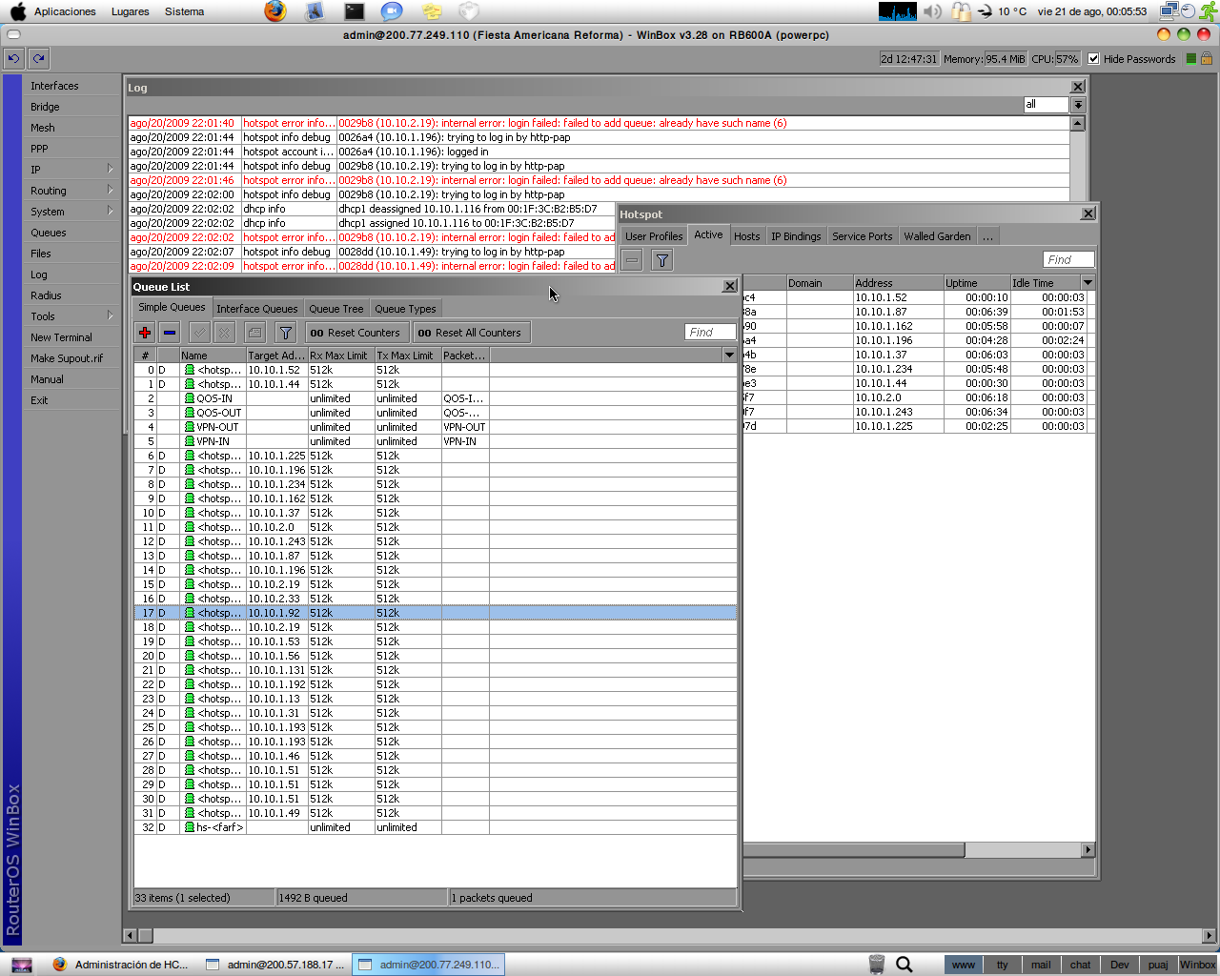Viewport: 1220px width, 976px height.
Task: Toggle the Hide Passwords checkbox
Action: 1092,58
